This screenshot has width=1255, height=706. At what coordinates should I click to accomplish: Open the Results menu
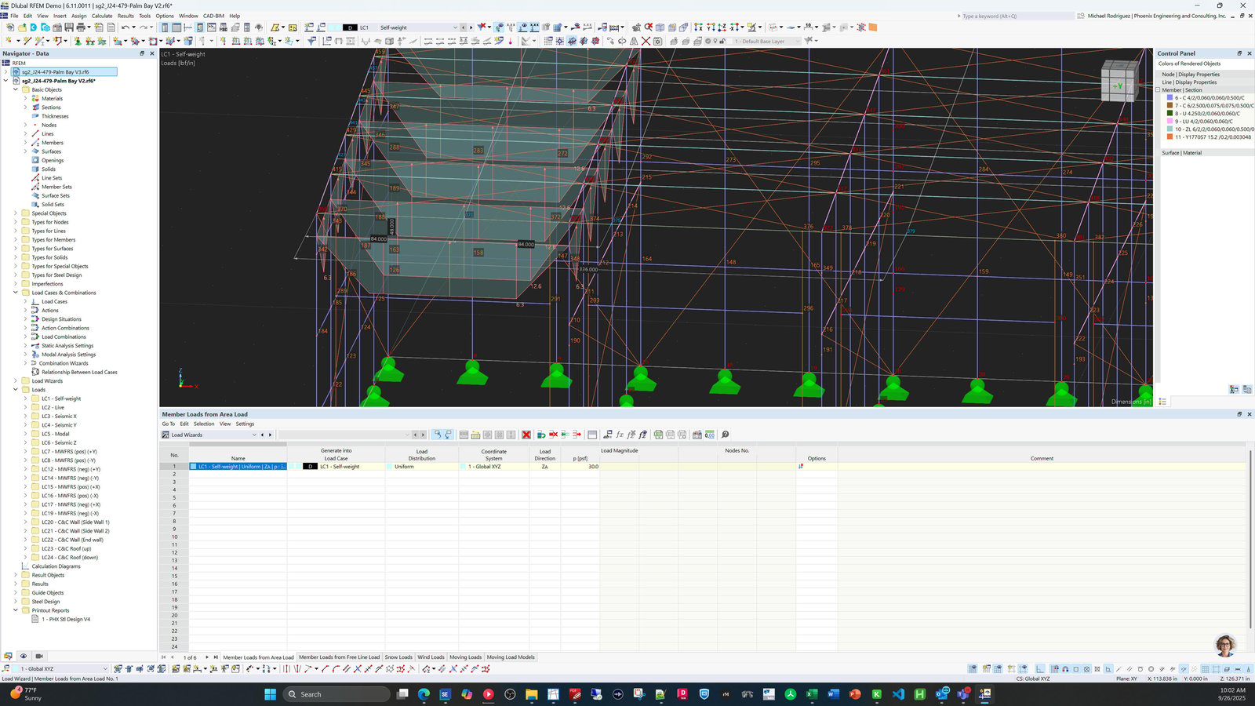pos(125,16)
